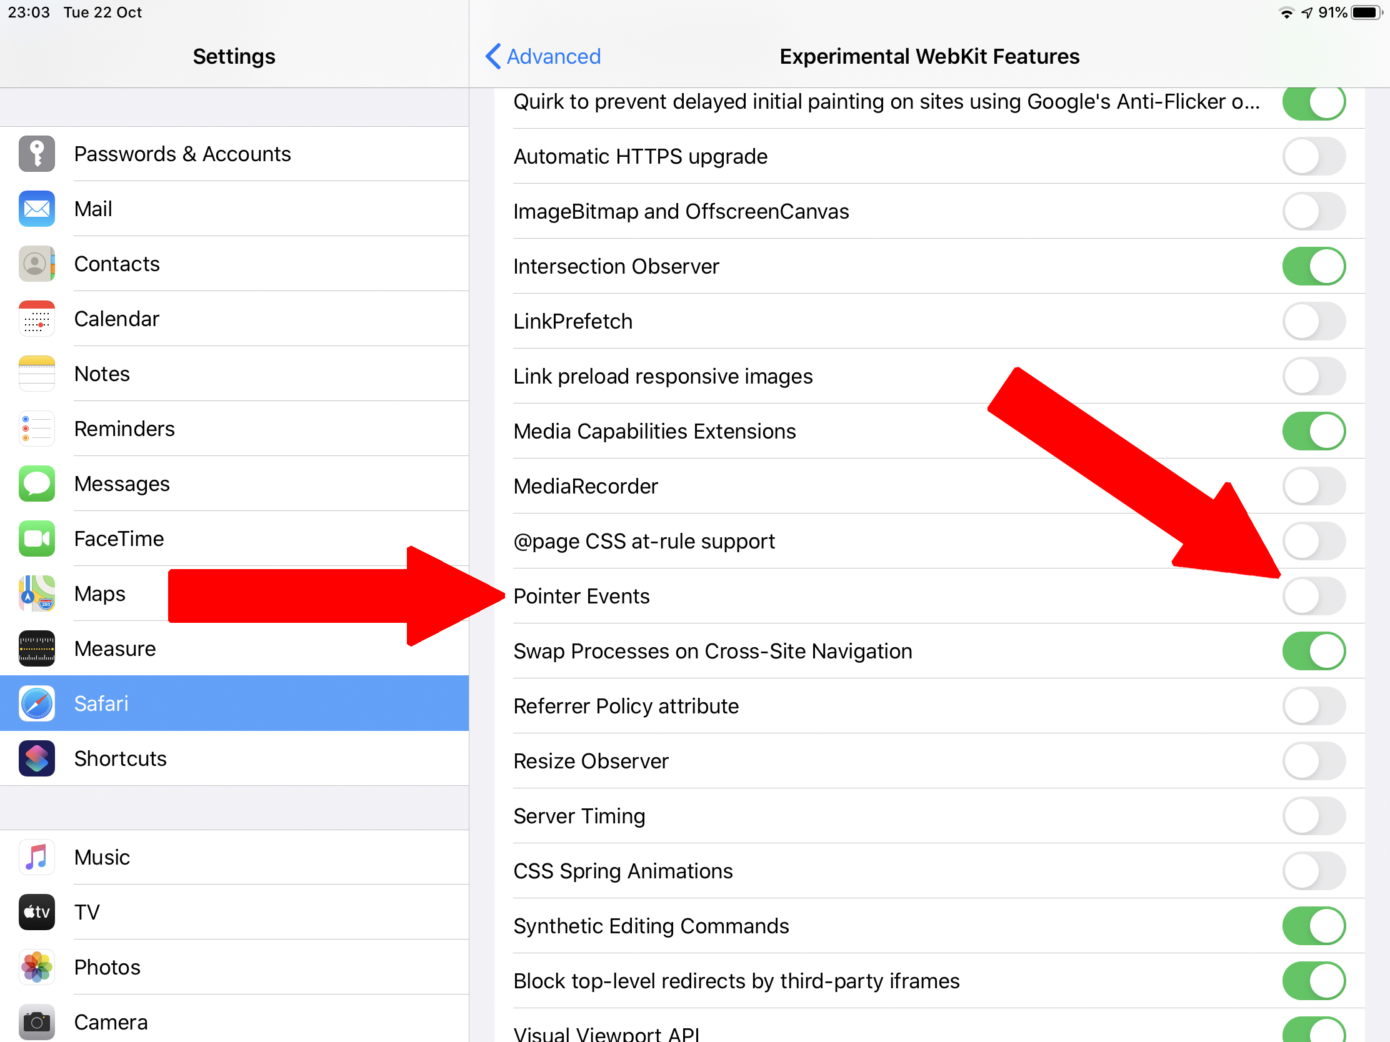The height and width of the screenshot is (1042, 1390).
Task: Open the Notes settings entry
Action: tap(102, 374)
